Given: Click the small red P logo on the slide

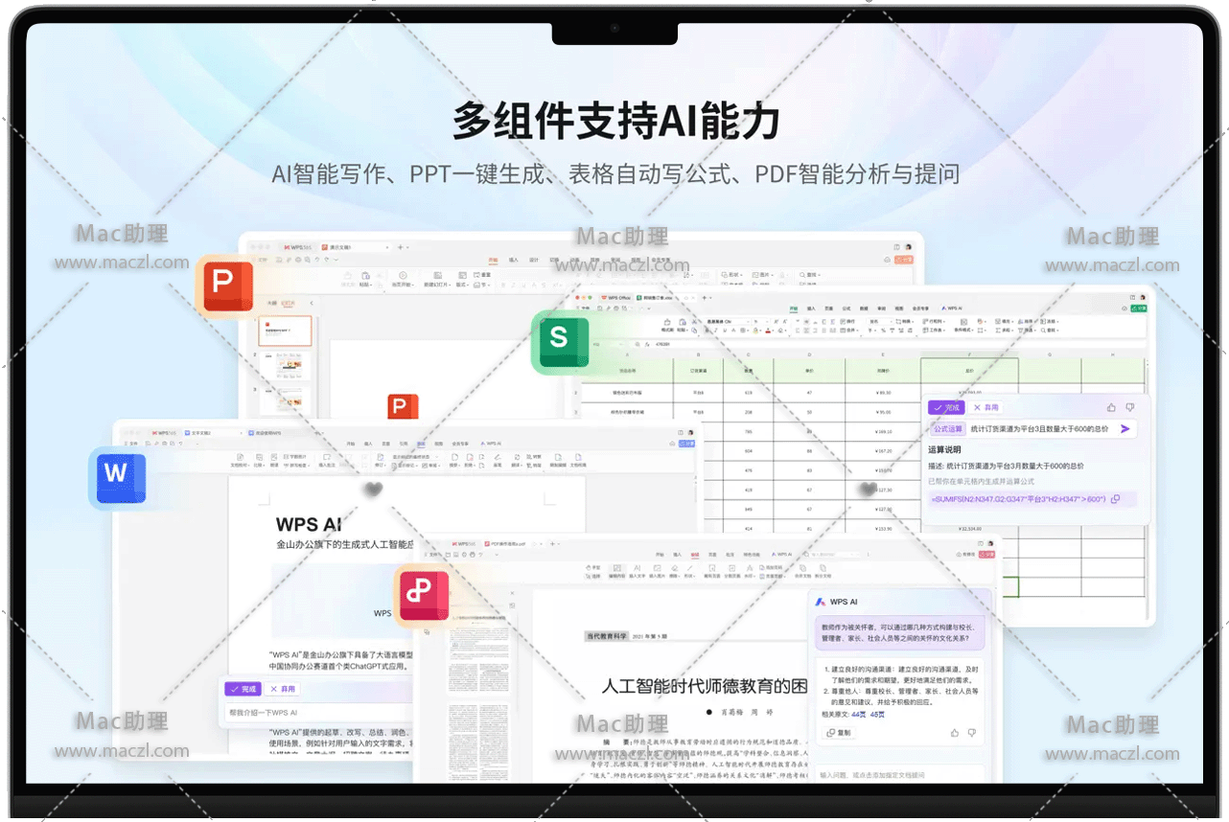Looking at the screenshot, I should (403, 407).
